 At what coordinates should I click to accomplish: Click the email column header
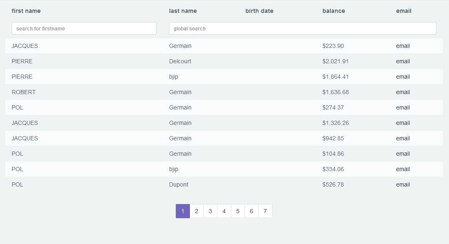(404, 11)
